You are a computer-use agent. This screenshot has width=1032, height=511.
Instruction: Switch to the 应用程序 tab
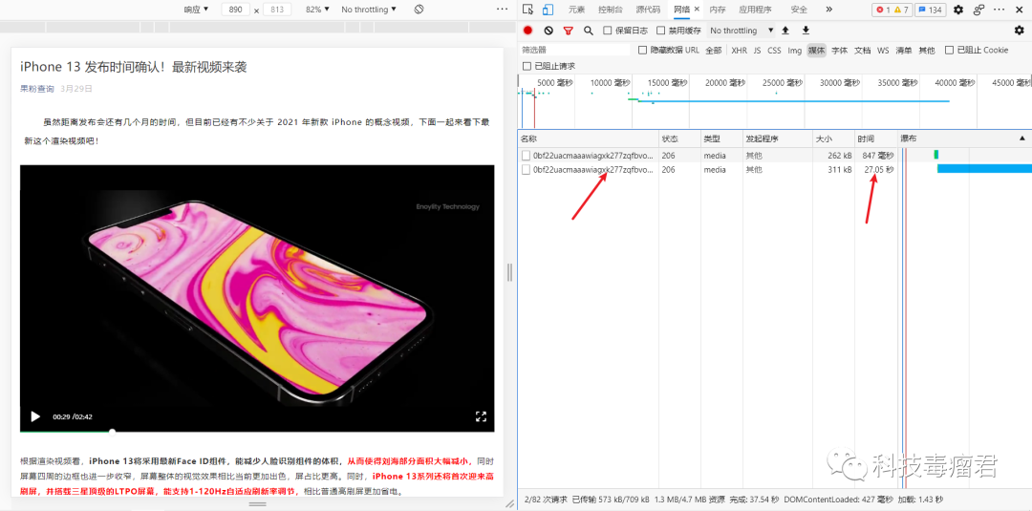[x=755, y=10]
